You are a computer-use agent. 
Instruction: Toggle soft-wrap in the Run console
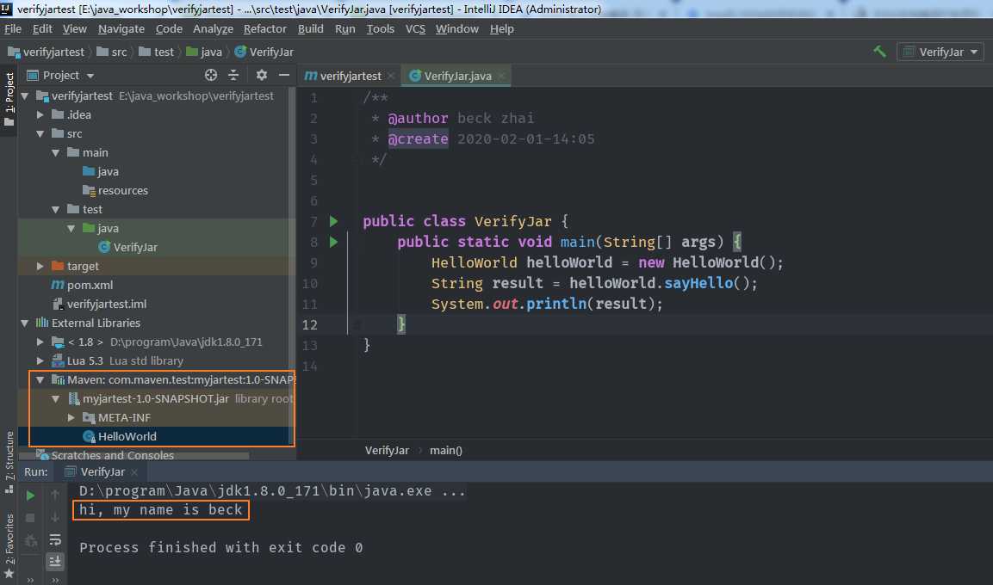pyautogui.click(x=55, y=539)
